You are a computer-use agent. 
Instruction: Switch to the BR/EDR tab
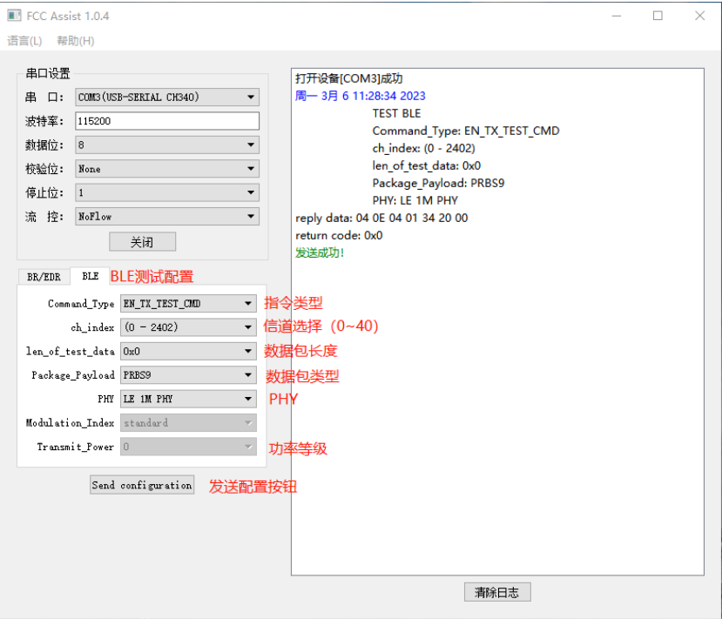pyautogui.click(x=44, y=277)
